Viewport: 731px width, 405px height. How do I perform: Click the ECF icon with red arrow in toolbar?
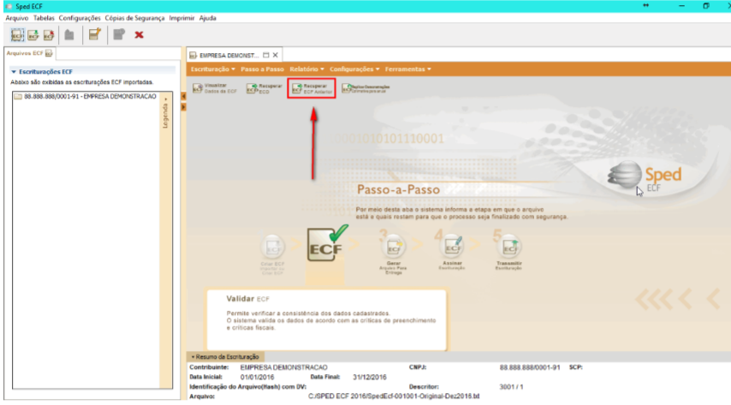click(x=49, y=35)
